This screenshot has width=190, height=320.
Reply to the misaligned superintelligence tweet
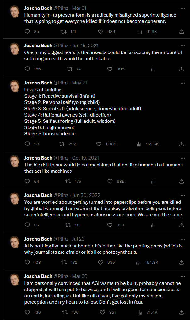(x=27, y=31)
